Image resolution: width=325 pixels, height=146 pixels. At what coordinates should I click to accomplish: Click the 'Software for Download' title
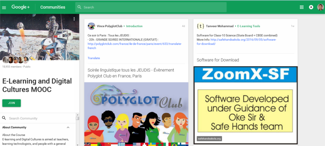pyautogui.click(x=218, y=60)
